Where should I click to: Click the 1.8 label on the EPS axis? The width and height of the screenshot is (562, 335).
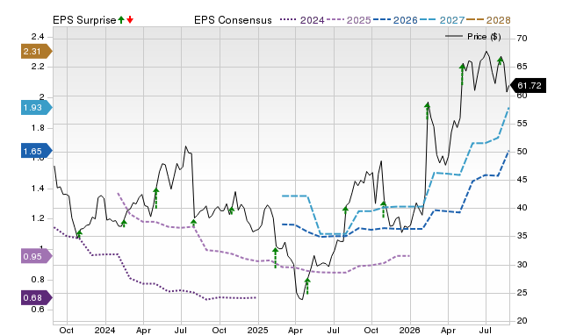[x=38, y=128]
